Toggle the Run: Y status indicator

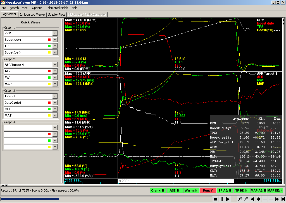point(208,191)
